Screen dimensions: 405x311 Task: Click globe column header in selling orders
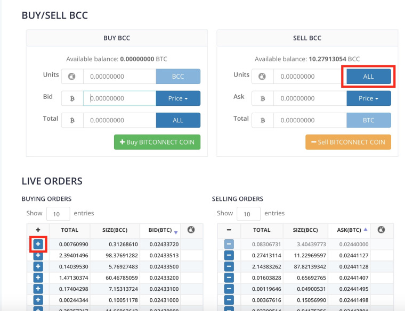[381, 230]
